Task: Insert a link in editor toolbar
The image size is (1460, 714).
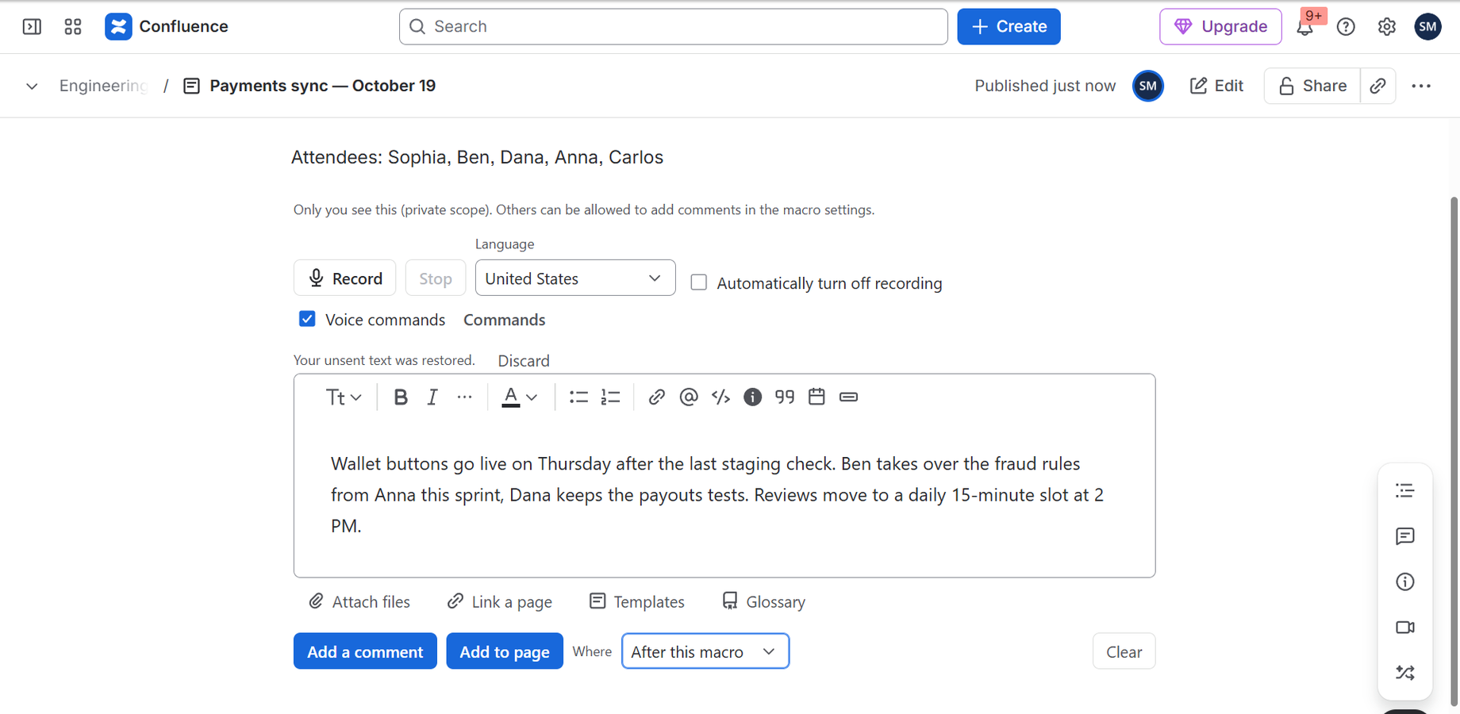Action: [x=656, y=397]
